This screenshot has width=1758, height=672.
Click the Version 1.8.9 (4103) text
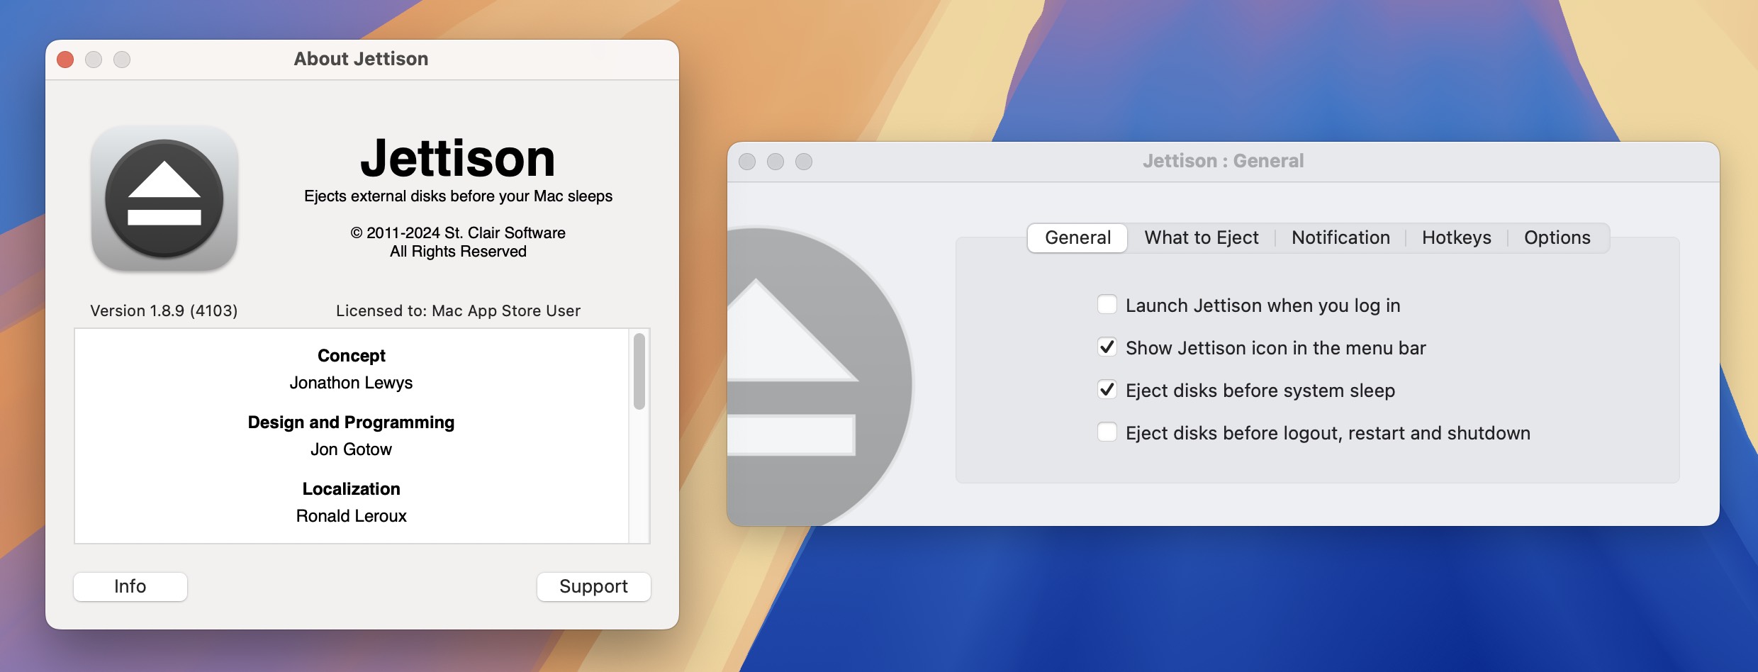[164, 310]
